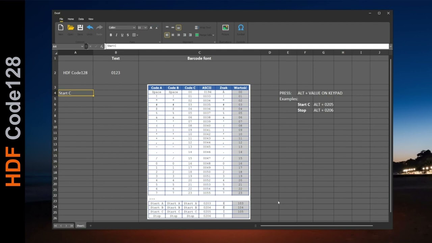
Task: Align text left
Action: (167, 35)
